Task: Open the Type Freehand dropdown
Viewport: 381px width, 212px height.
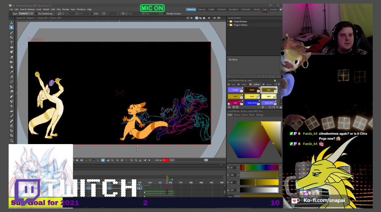Action: pyautogui.click(x=26, y=14)
